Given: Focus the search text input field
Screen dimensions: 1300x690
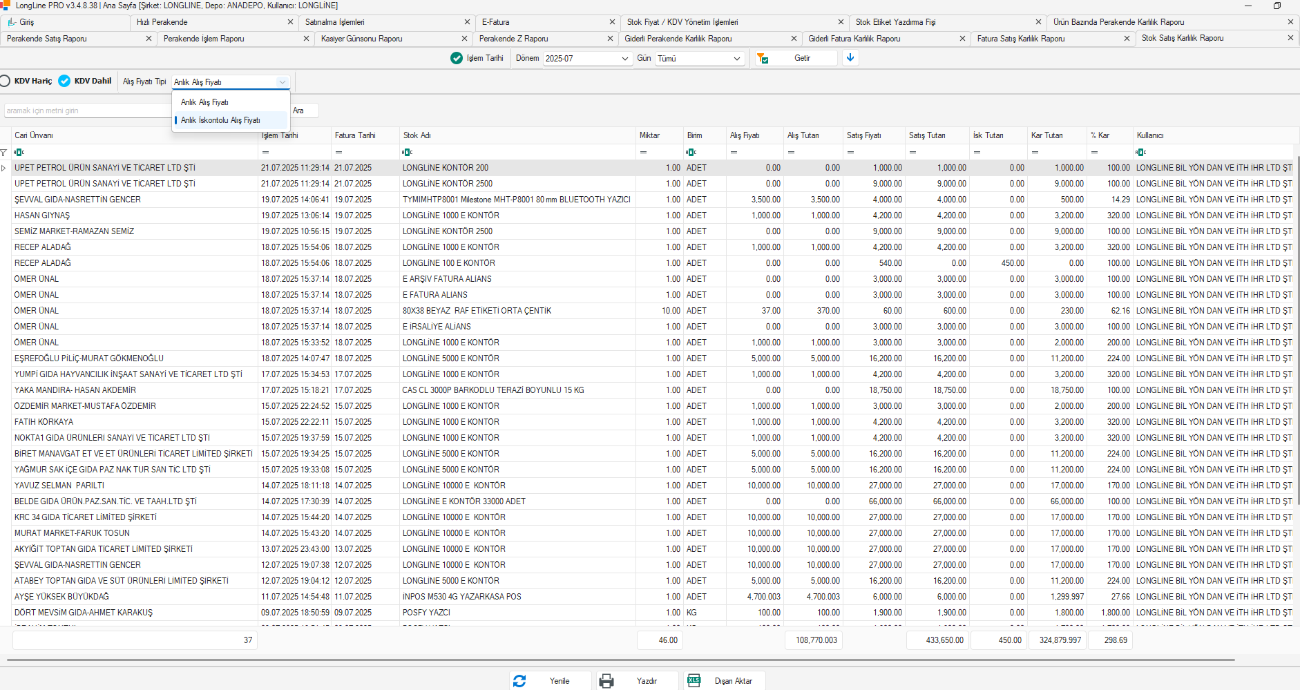Looking at the screenshot, I should pyautogui.click(x=87, y=111).
